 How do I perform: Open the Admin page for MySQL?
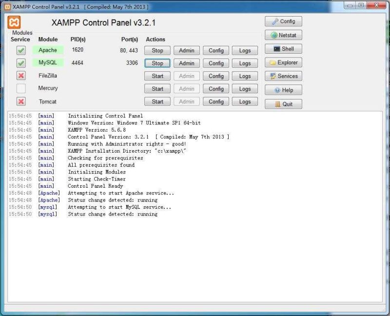click(187, 63)
